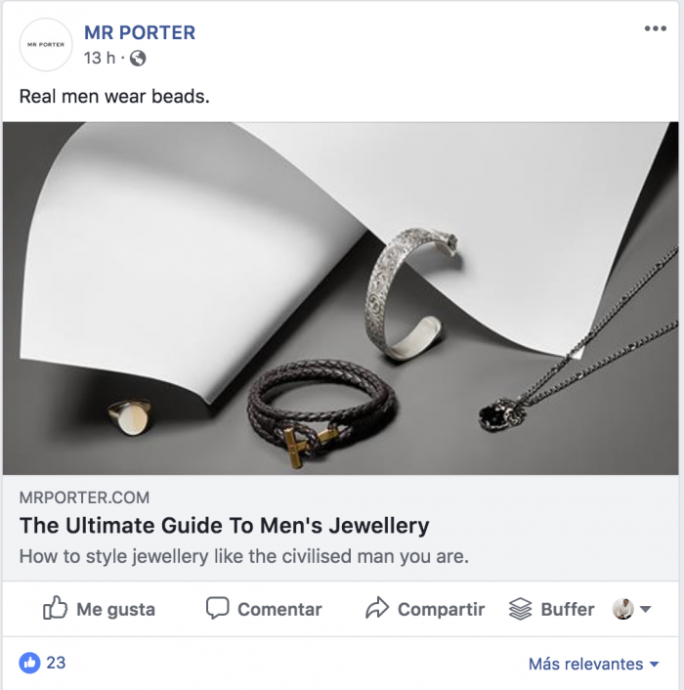Click the jewellery article preview image
This screenshot has height=690, width=684.
(x=342, y=298)
